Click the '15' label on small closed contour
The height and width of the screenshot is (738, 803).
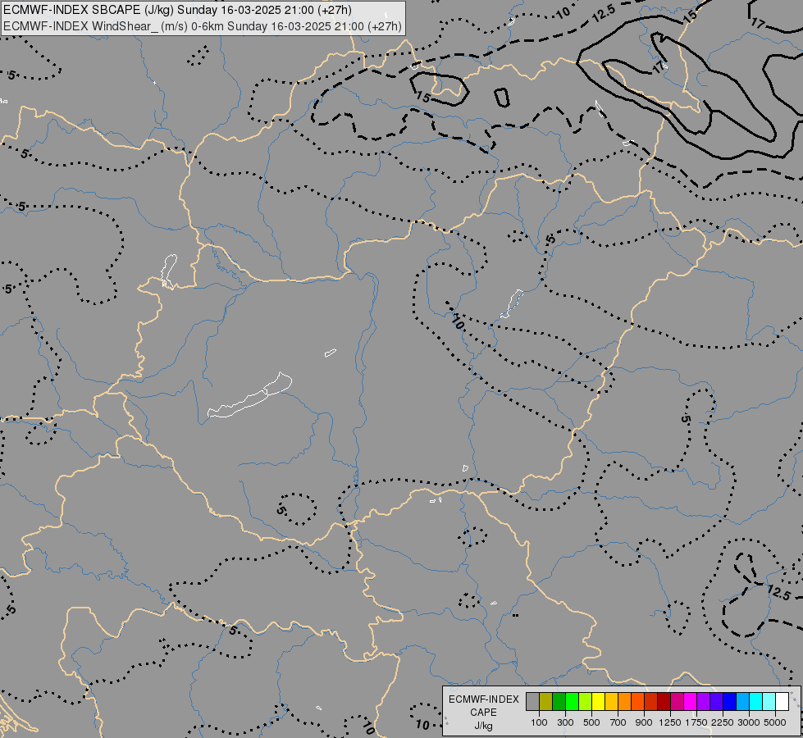tap(423, 96)
